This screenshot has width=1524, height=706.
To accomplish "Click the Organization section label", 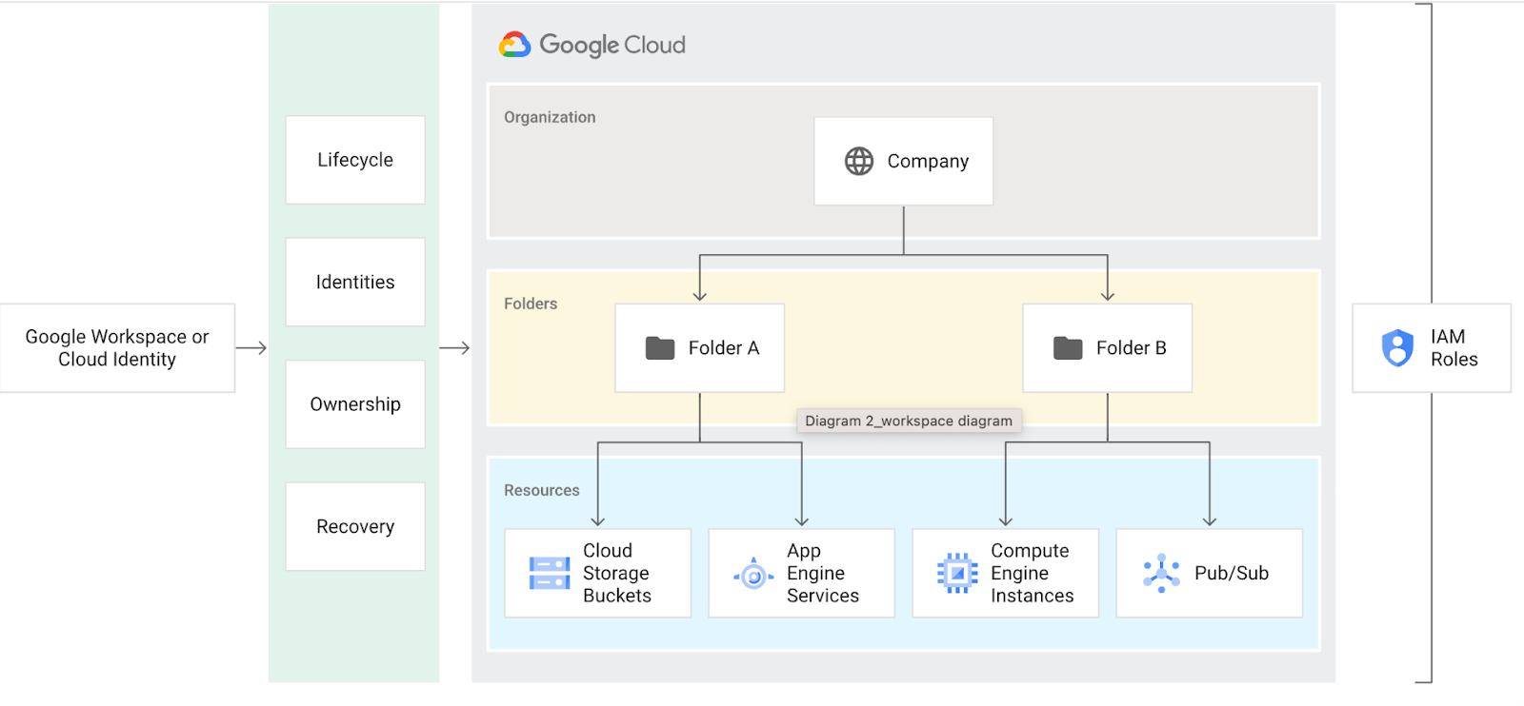I will pyautogui.click(x=550, y=117).
